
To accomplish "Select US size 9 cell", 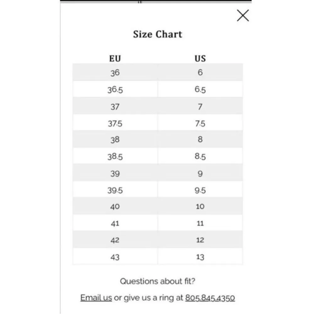I will tap(200, 174).
